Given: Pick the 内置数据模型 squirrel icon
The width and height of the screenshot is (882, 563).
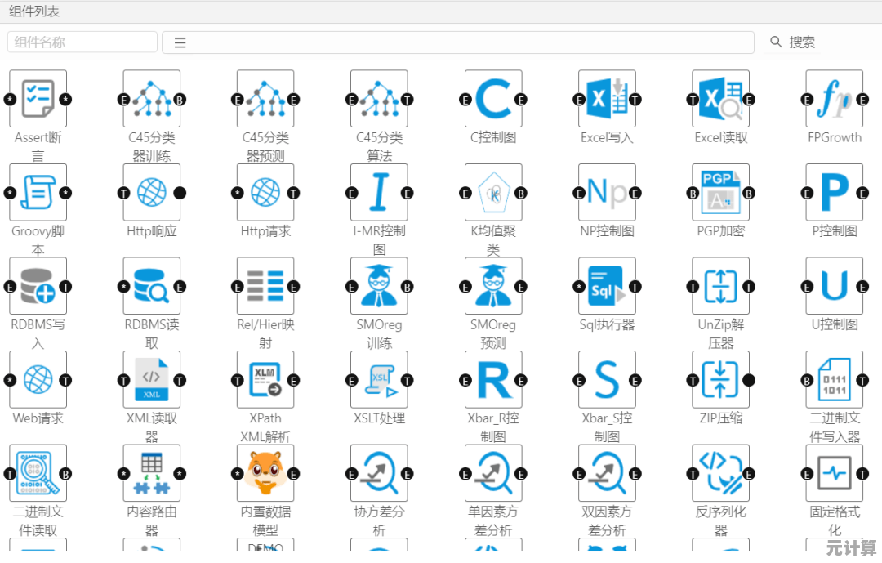Looking at the screenshot, I should [x=265, y=473].
